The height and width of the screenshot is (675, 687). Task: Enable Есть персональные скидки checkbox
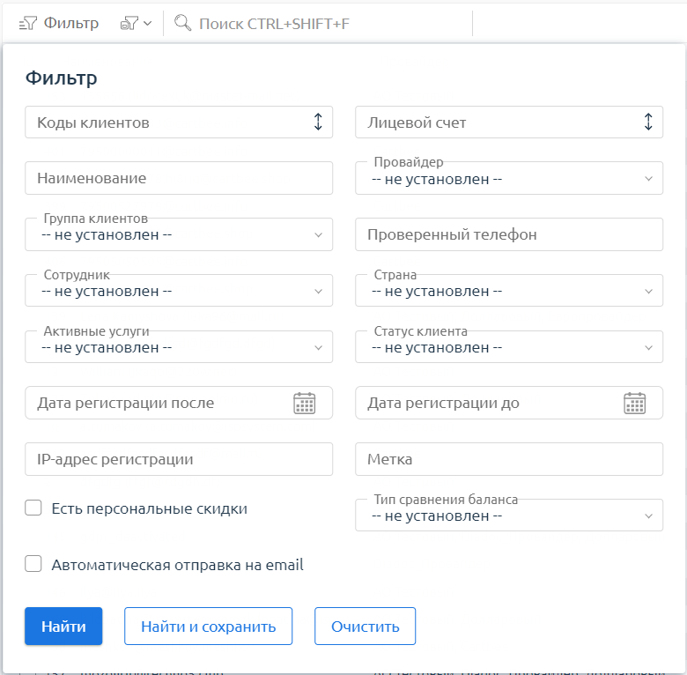pyautogui.click(x=33, y=508)
